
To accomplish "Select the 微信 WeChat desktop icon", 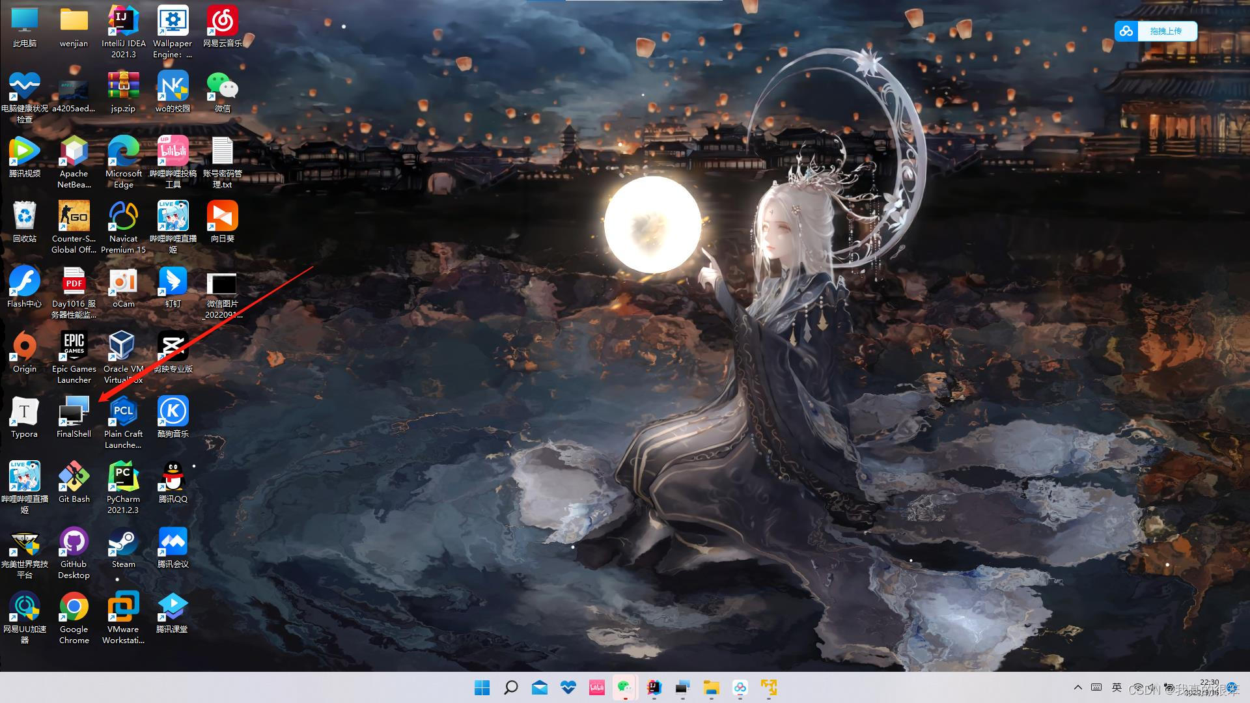I will pos(222,93).
